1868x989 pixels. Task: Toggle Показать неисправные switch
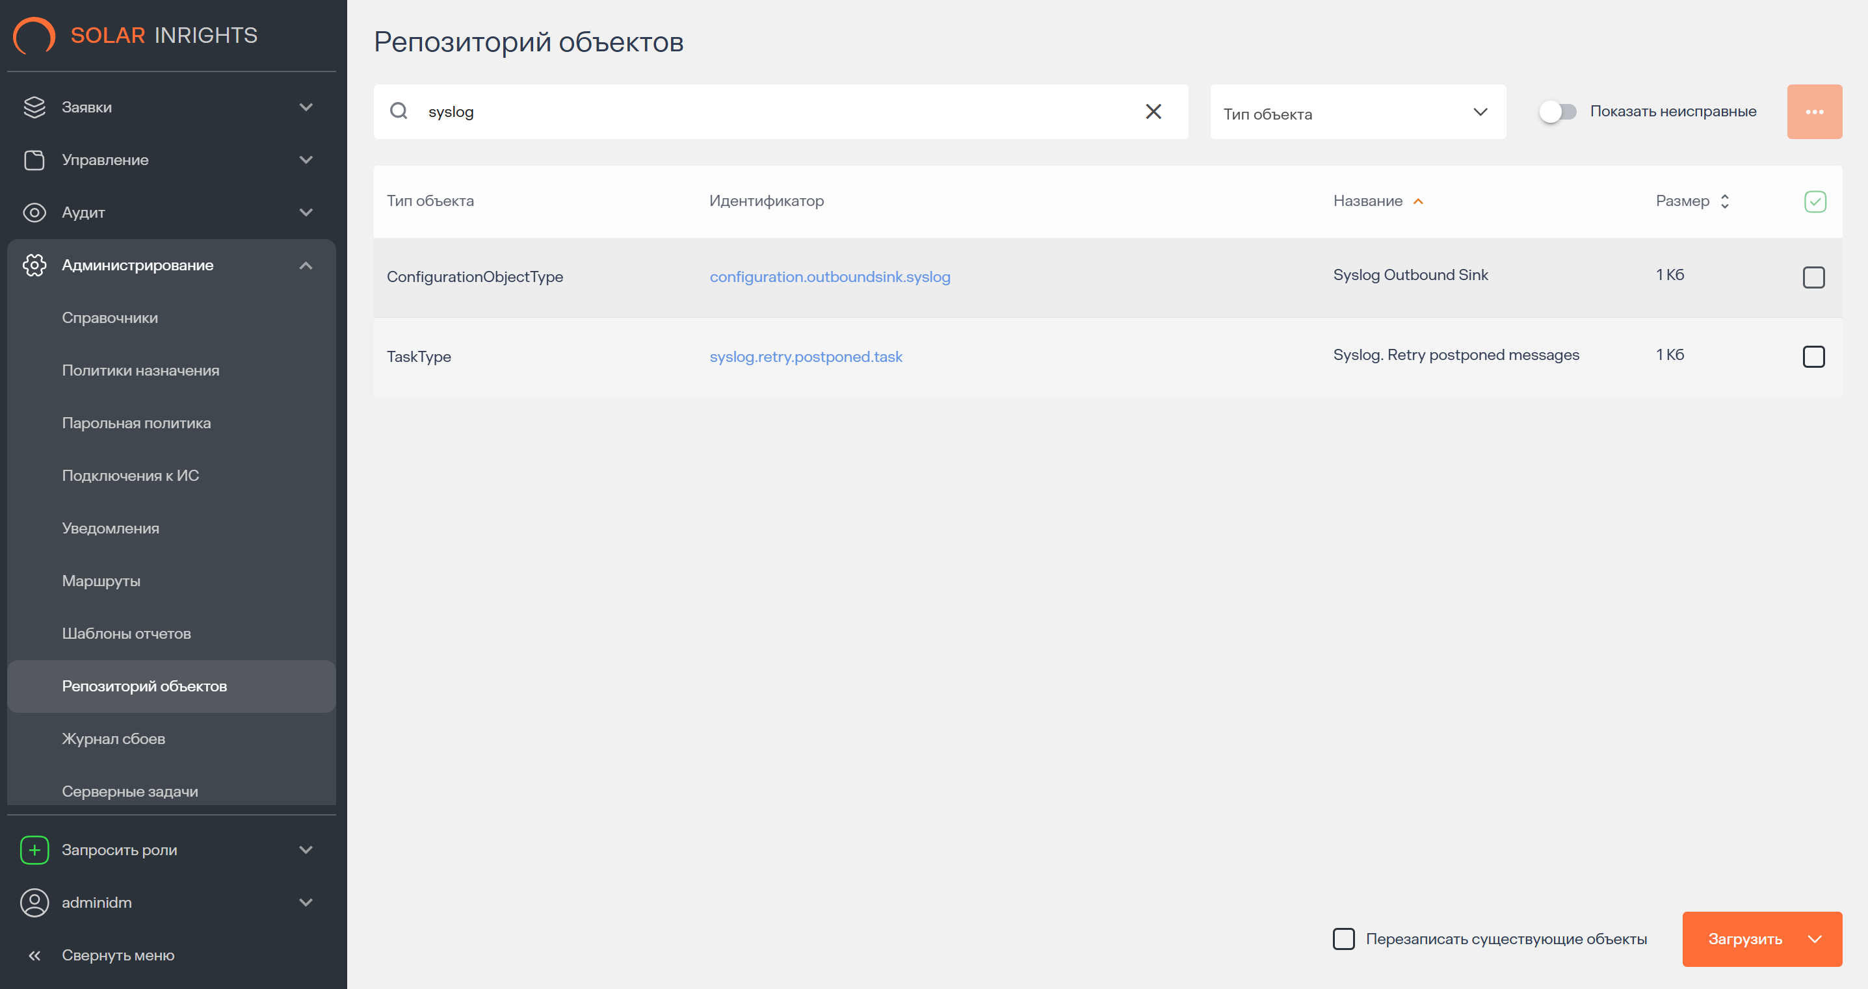pyautogui.click(x=1558, y=112)
